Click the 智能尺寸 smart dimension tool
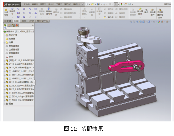 tap(12, 11)
